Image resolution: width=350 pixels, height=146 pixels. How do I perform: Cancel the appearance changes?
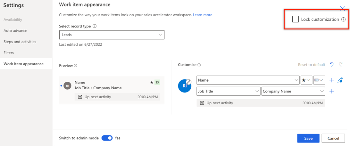[333, 138]
